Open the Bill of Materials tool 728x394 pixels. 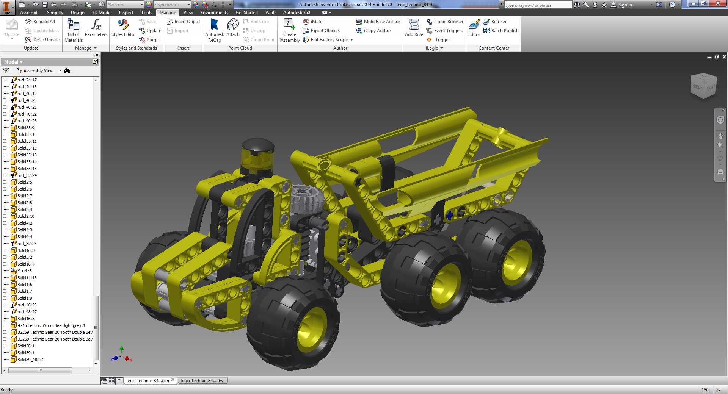pyautogui.click(x=73, y=30)
